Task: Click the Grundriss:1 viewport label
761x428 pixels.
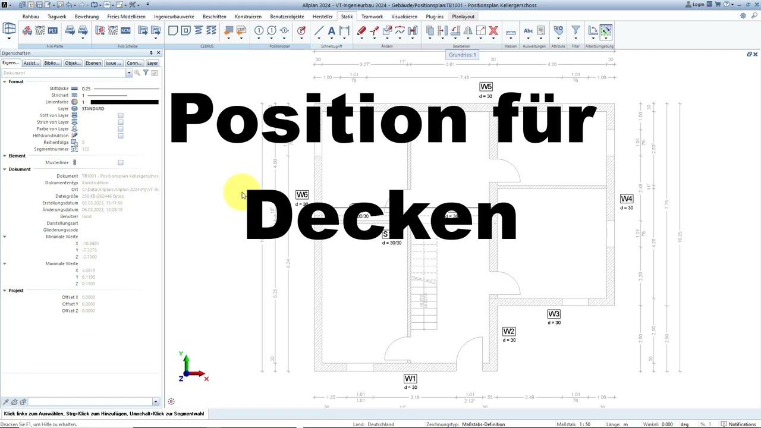Action: coord(463,55)
